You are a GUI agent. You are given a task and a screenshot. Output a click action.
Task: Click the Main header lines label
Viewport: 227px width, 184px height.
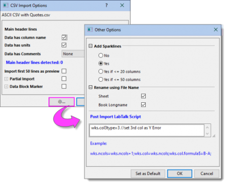click(x=21, y=29)
